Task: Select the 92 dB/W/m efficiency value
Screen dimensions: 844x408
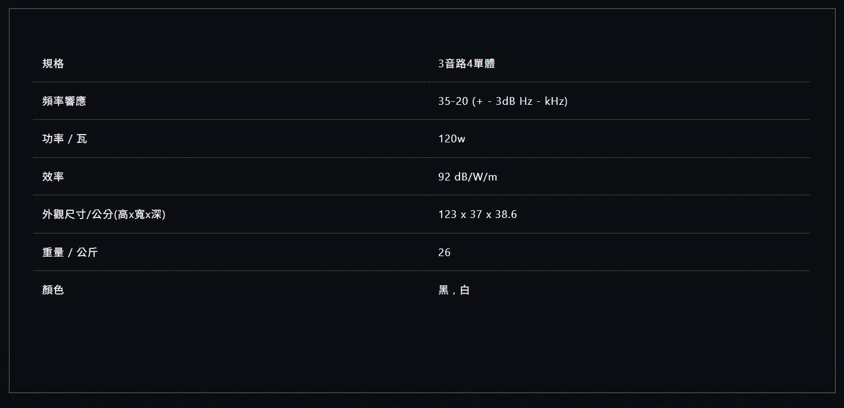Action: click(467, 177)
